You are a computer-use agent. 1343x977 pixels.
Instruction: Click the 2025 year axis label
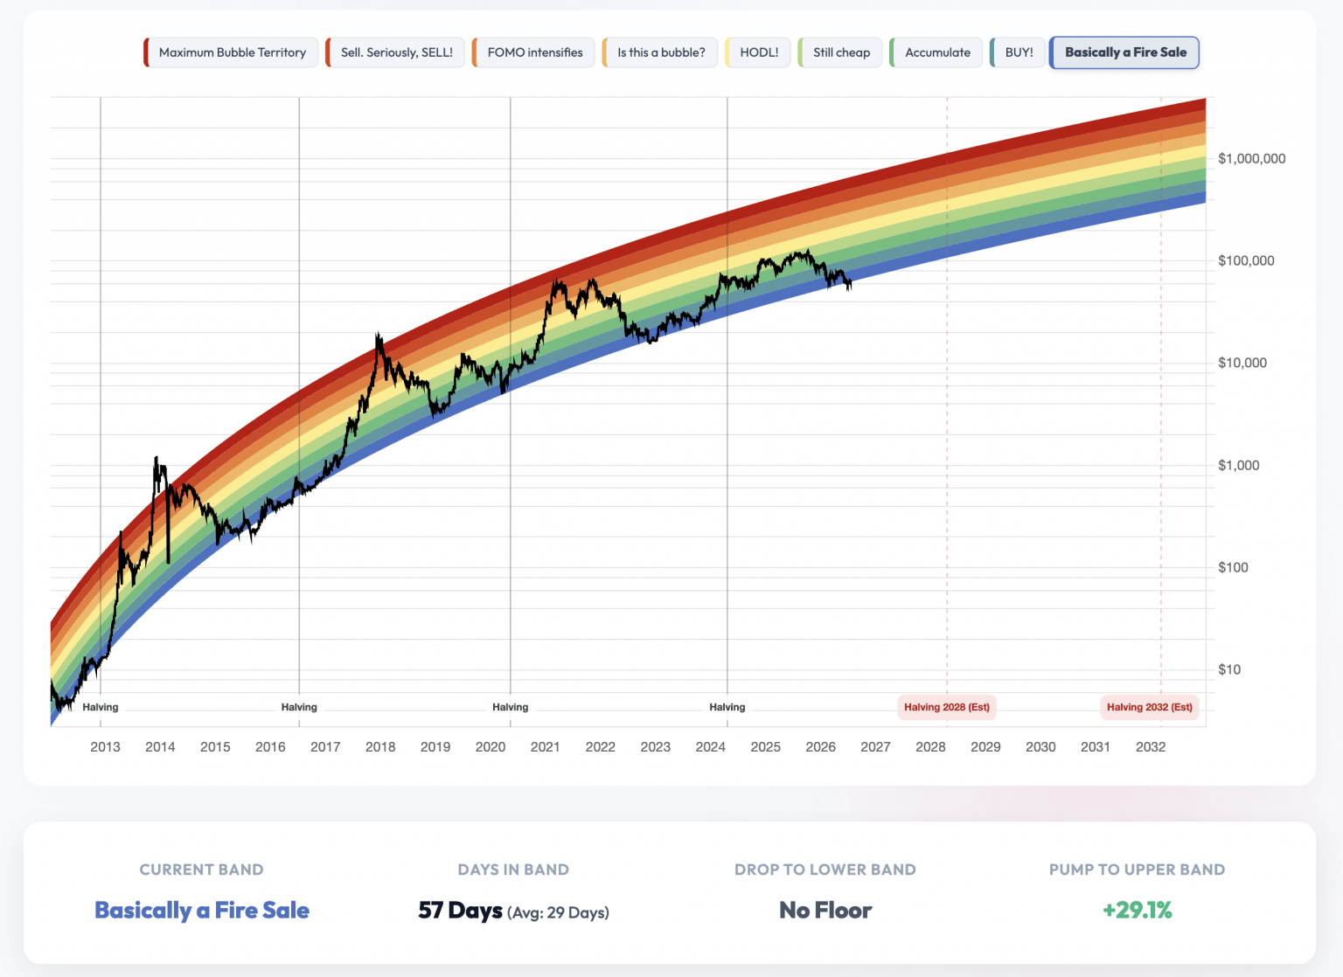point(766,746)
